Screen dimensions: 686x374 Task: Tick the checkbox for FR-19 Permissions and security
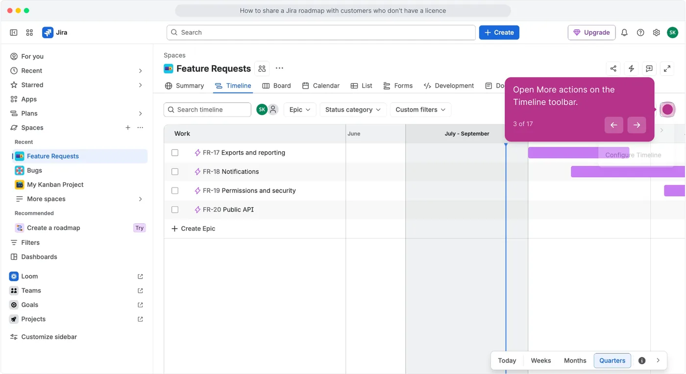click(175, 190)
